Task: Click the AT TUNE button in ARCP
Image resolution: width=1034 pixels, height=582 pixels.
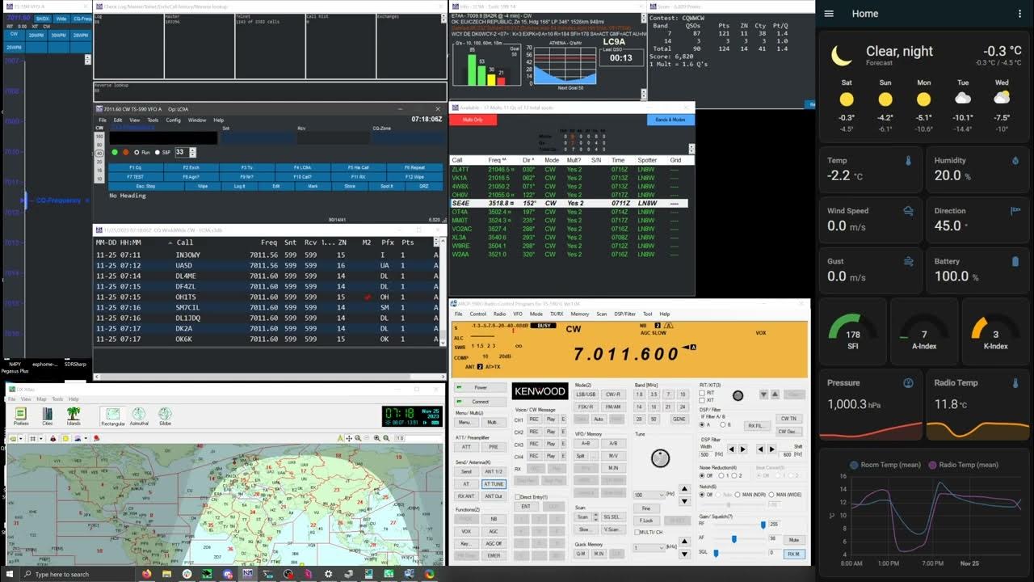Action: [494, 484]
